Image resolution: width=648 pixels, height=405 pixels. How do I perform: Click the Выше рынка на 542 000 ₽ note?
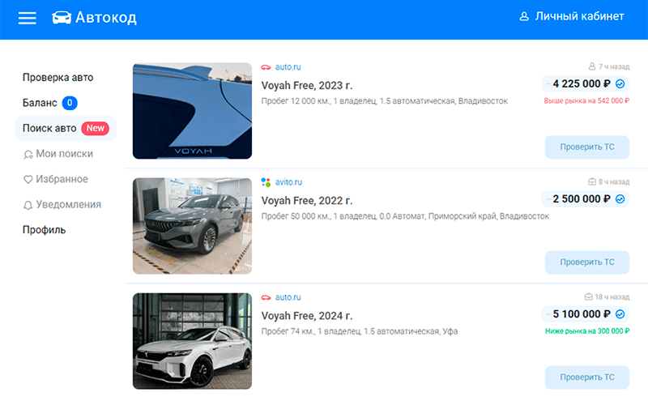click(x=586, y=100)
